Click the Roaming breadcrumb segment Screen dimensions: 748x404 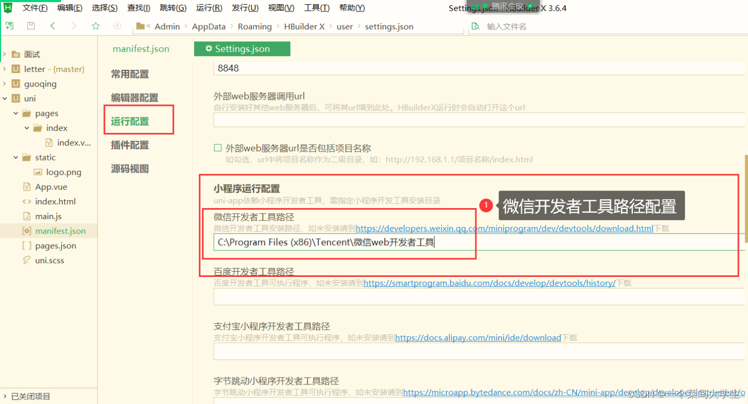255,26
